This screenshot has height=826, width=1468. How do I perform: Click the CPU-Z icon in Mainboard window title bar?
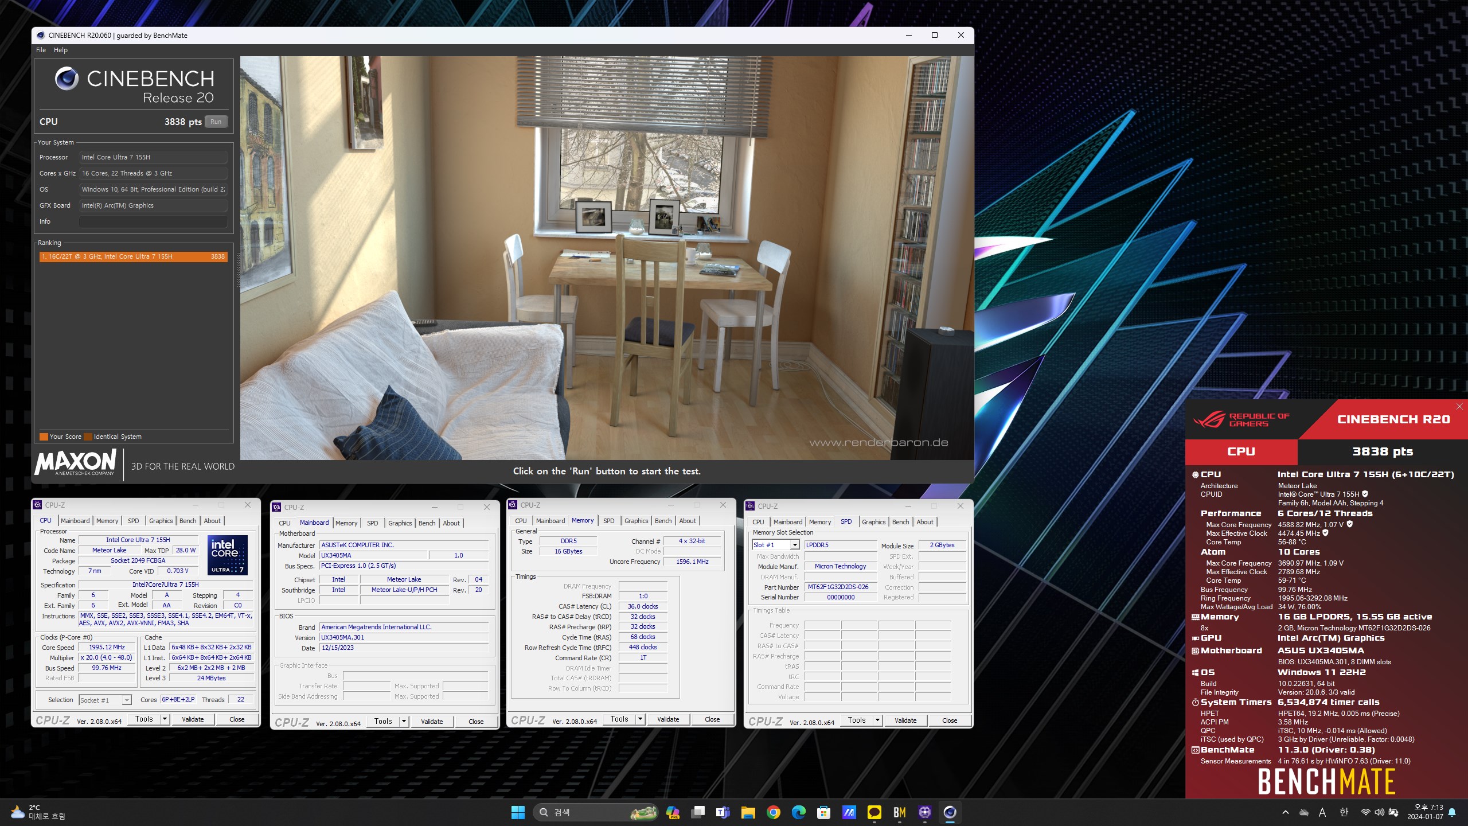pyautogui.click(x=277, y=507)
